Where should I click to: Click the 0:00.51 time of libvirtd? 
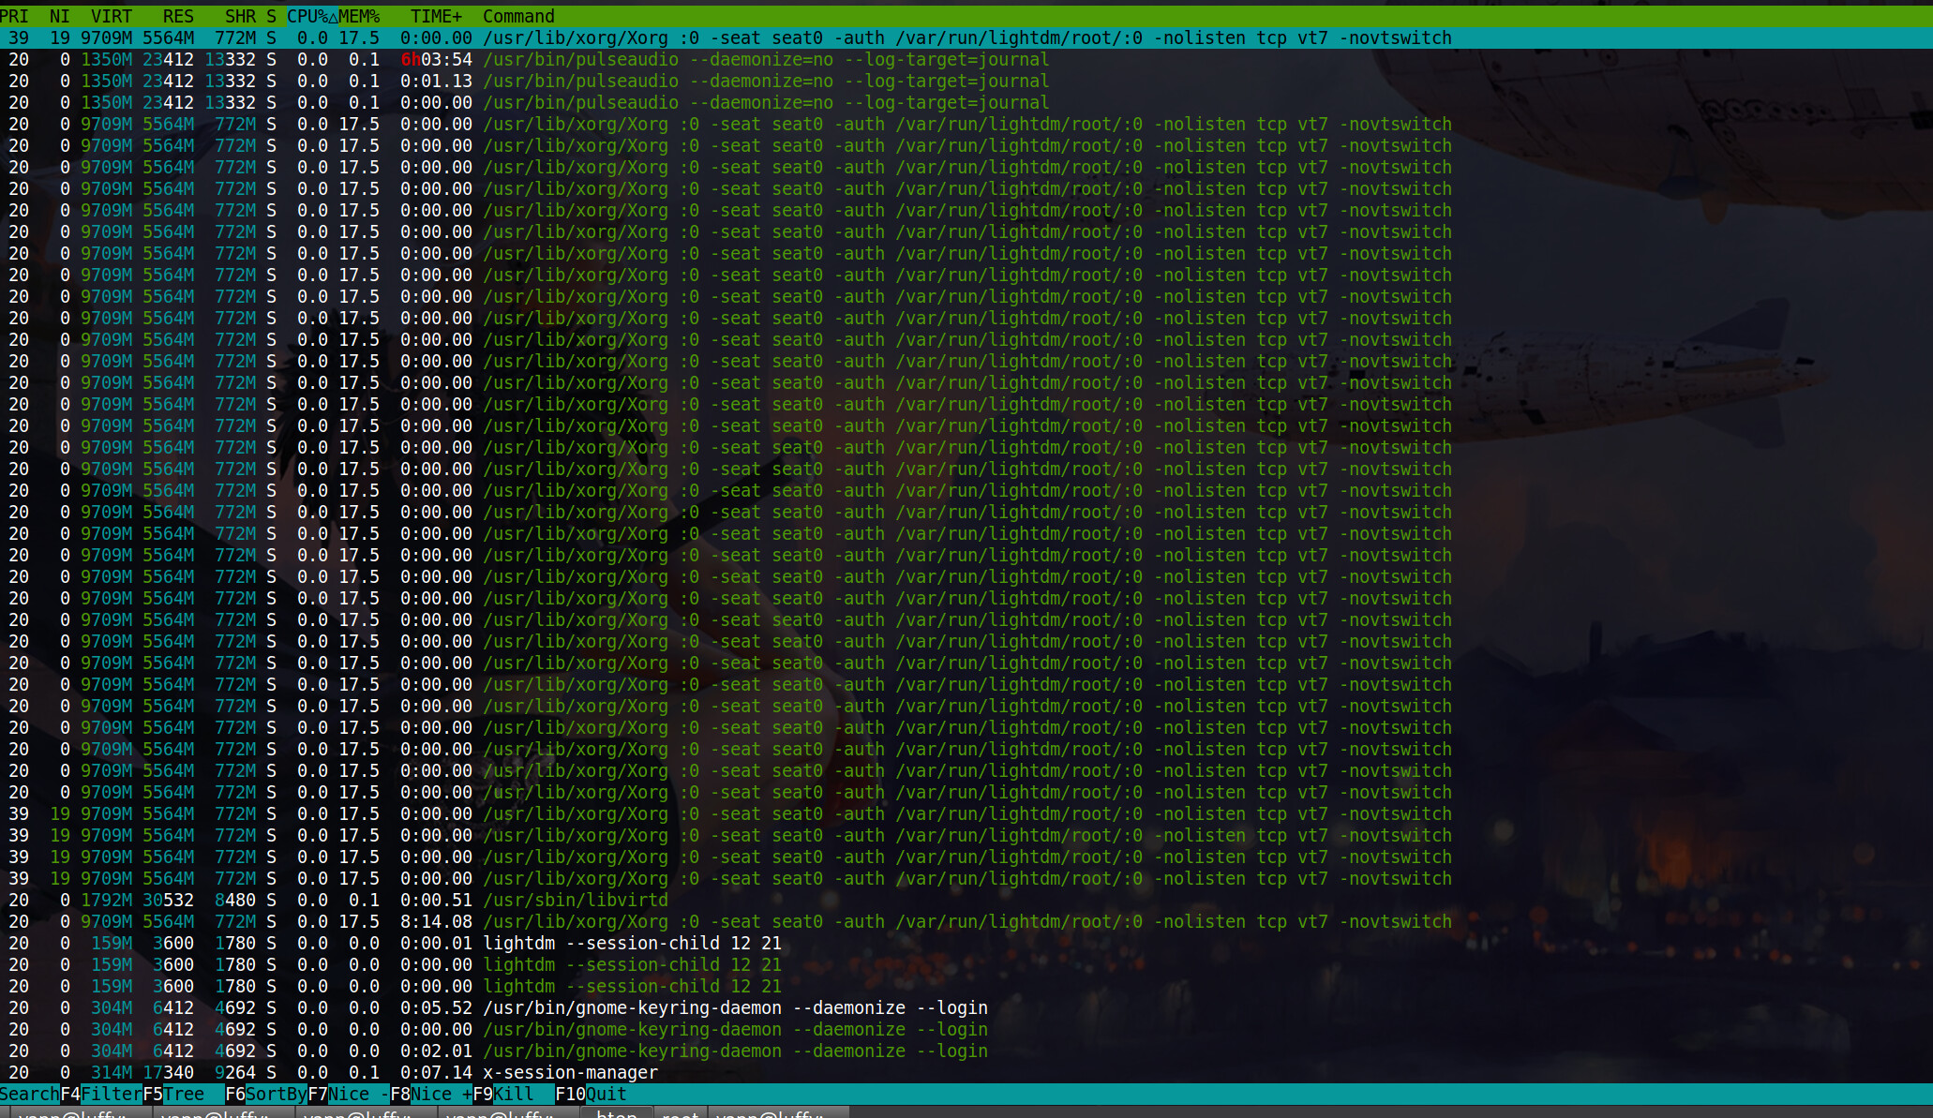coord(436,900)
